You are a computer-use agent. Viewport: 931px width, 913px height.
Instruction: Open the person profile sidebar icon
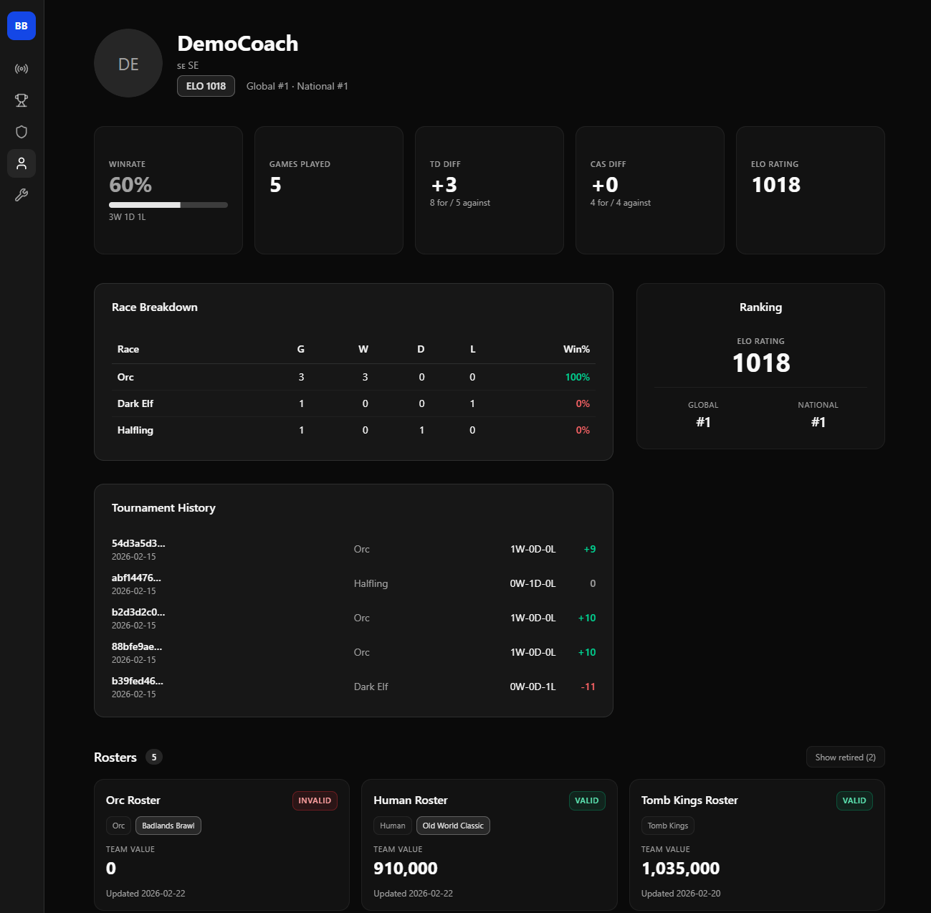pyautogui.click(x=22, y=163)
